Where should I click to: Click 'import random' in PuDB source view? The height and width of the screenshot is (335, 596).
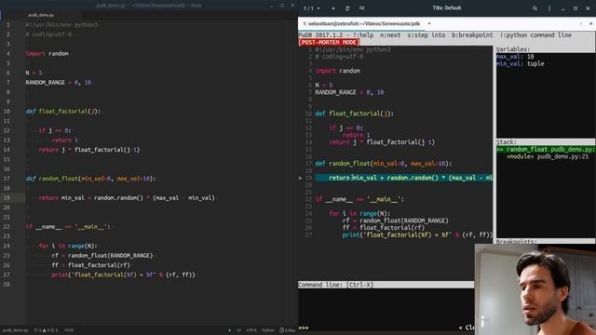[x=337, y=71]
